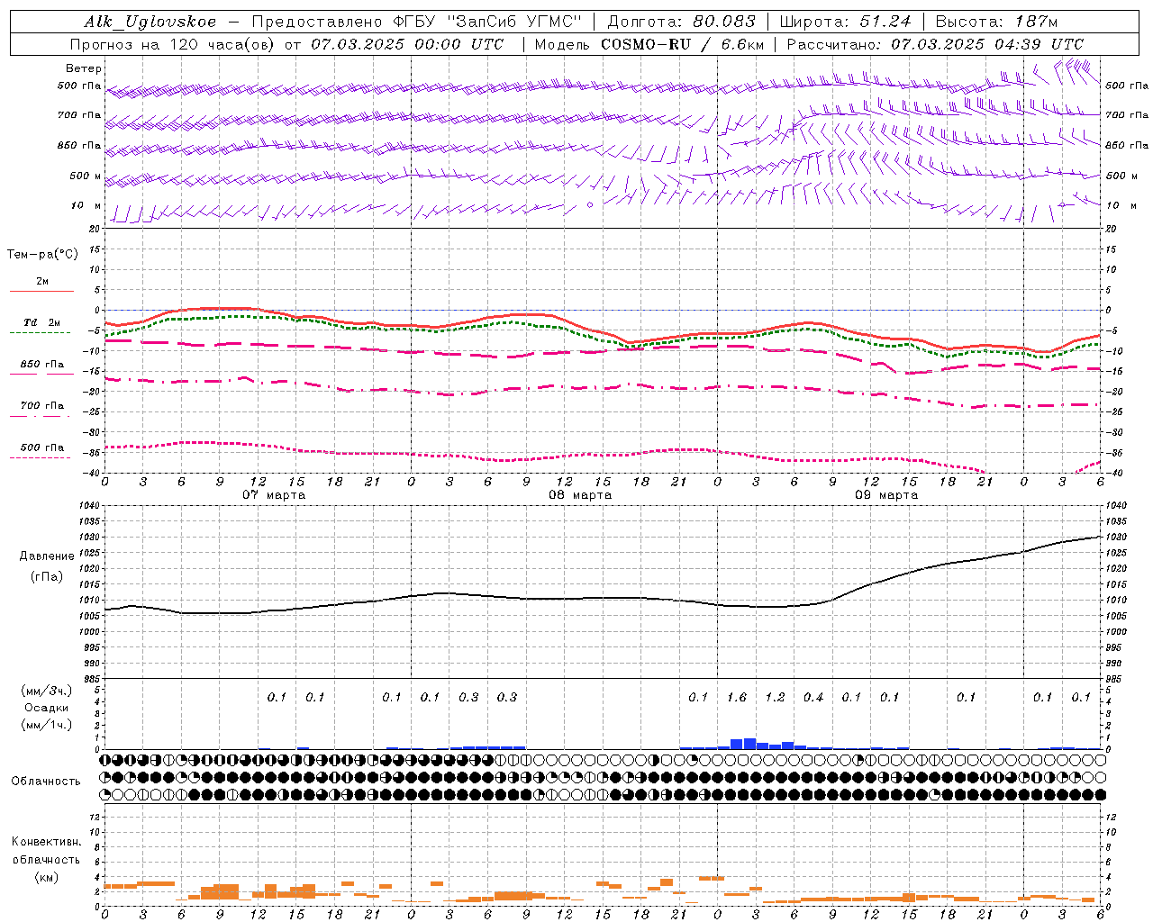
Task: Click the 1.2 precipitation amount value
Action: 775,697
